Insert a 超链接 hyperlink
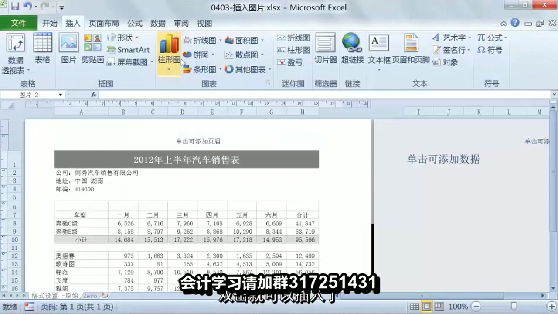Screen dimensions: 558x314 (x=352, y=48)
